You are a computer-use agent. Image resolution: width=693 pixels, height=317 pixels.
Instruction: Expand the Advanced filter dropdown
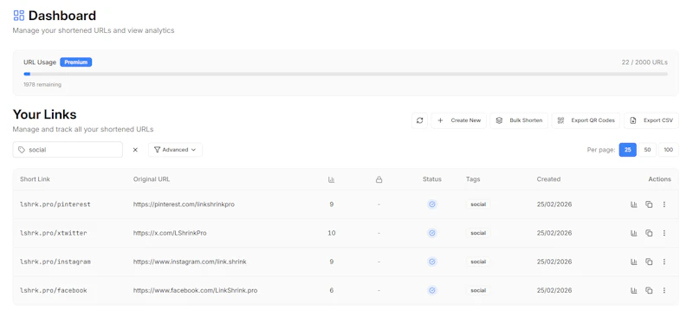[x=175, y=150]
